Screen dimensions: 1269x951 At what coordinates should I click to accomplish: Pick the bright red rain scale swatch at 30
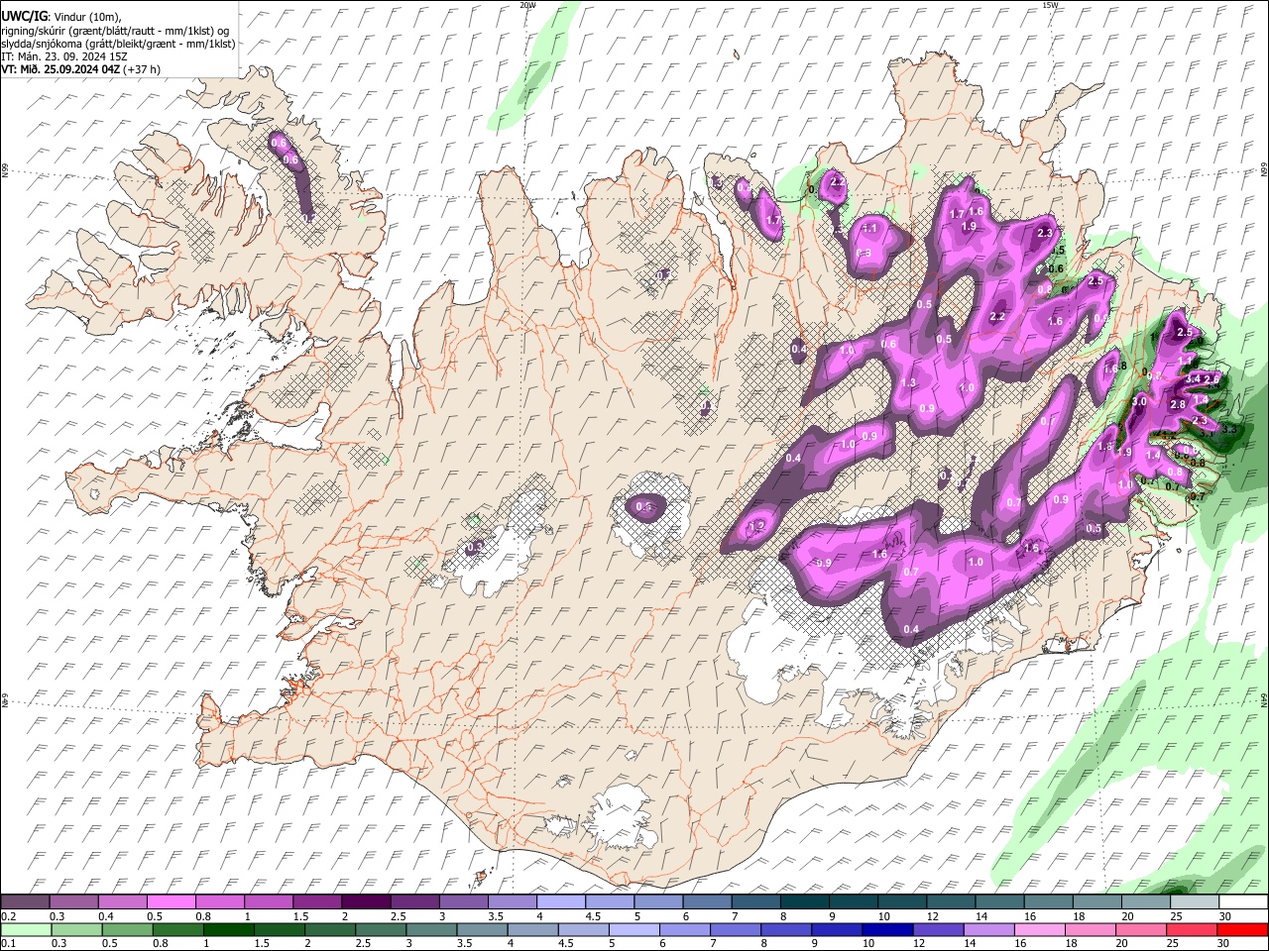[1241, 929]
